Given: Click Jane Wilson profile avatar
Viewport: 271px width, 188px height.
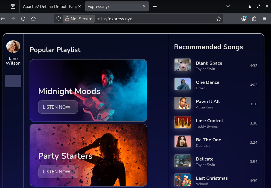Looking at the screenshot, I should [x=13, y=47].
